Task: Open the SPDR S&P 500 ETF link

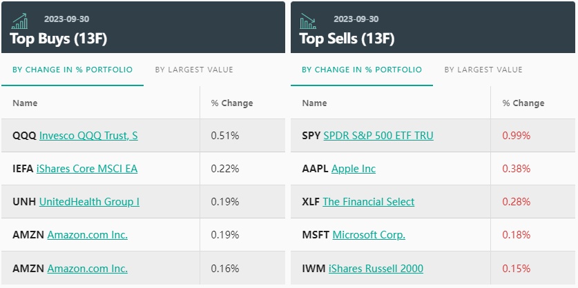Action: (378, 136)
